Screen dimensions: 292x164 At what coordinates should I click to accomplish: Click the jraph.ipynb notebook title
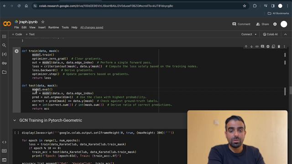(x=28, y=22)
